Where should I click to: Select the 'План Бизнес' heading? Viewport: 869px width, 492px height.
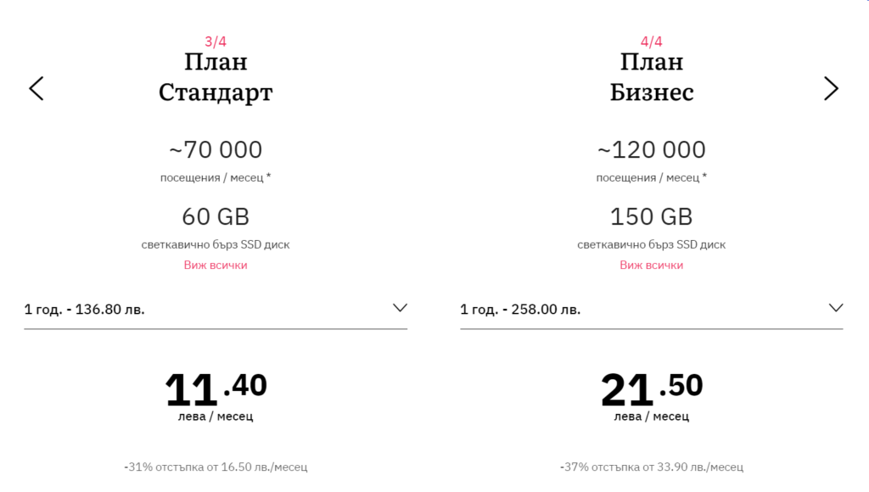(x=652, y=77)
